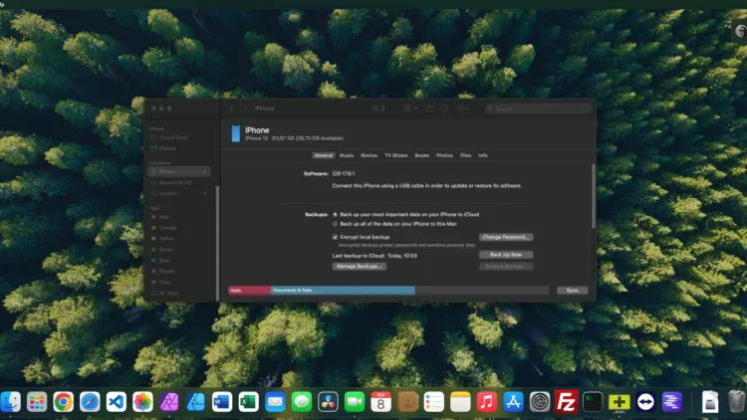Switch to the Books tab

pos(421,155)
